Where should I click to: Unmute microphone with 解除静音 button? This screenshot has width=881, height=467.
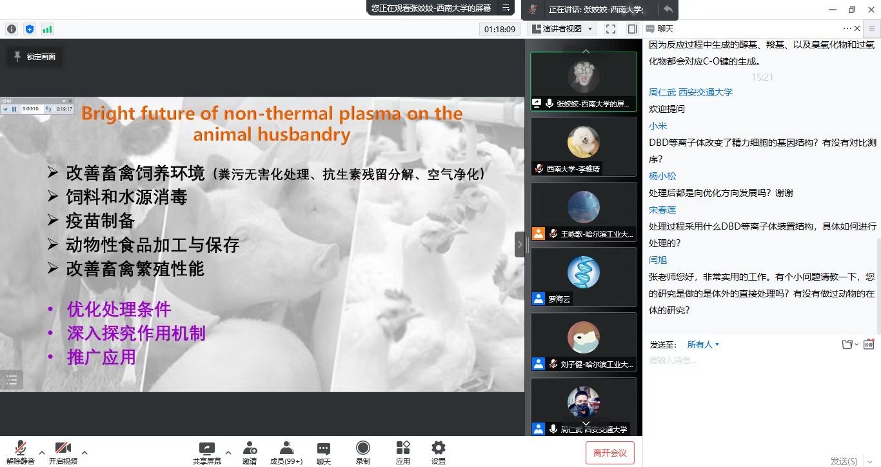20,452
